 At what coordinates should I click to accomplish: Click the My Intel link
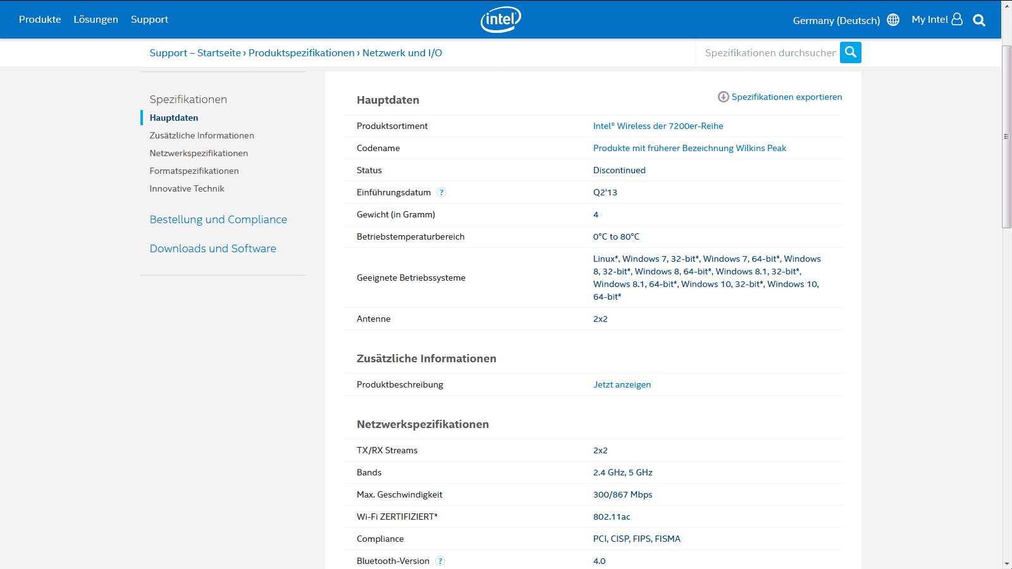930,20
